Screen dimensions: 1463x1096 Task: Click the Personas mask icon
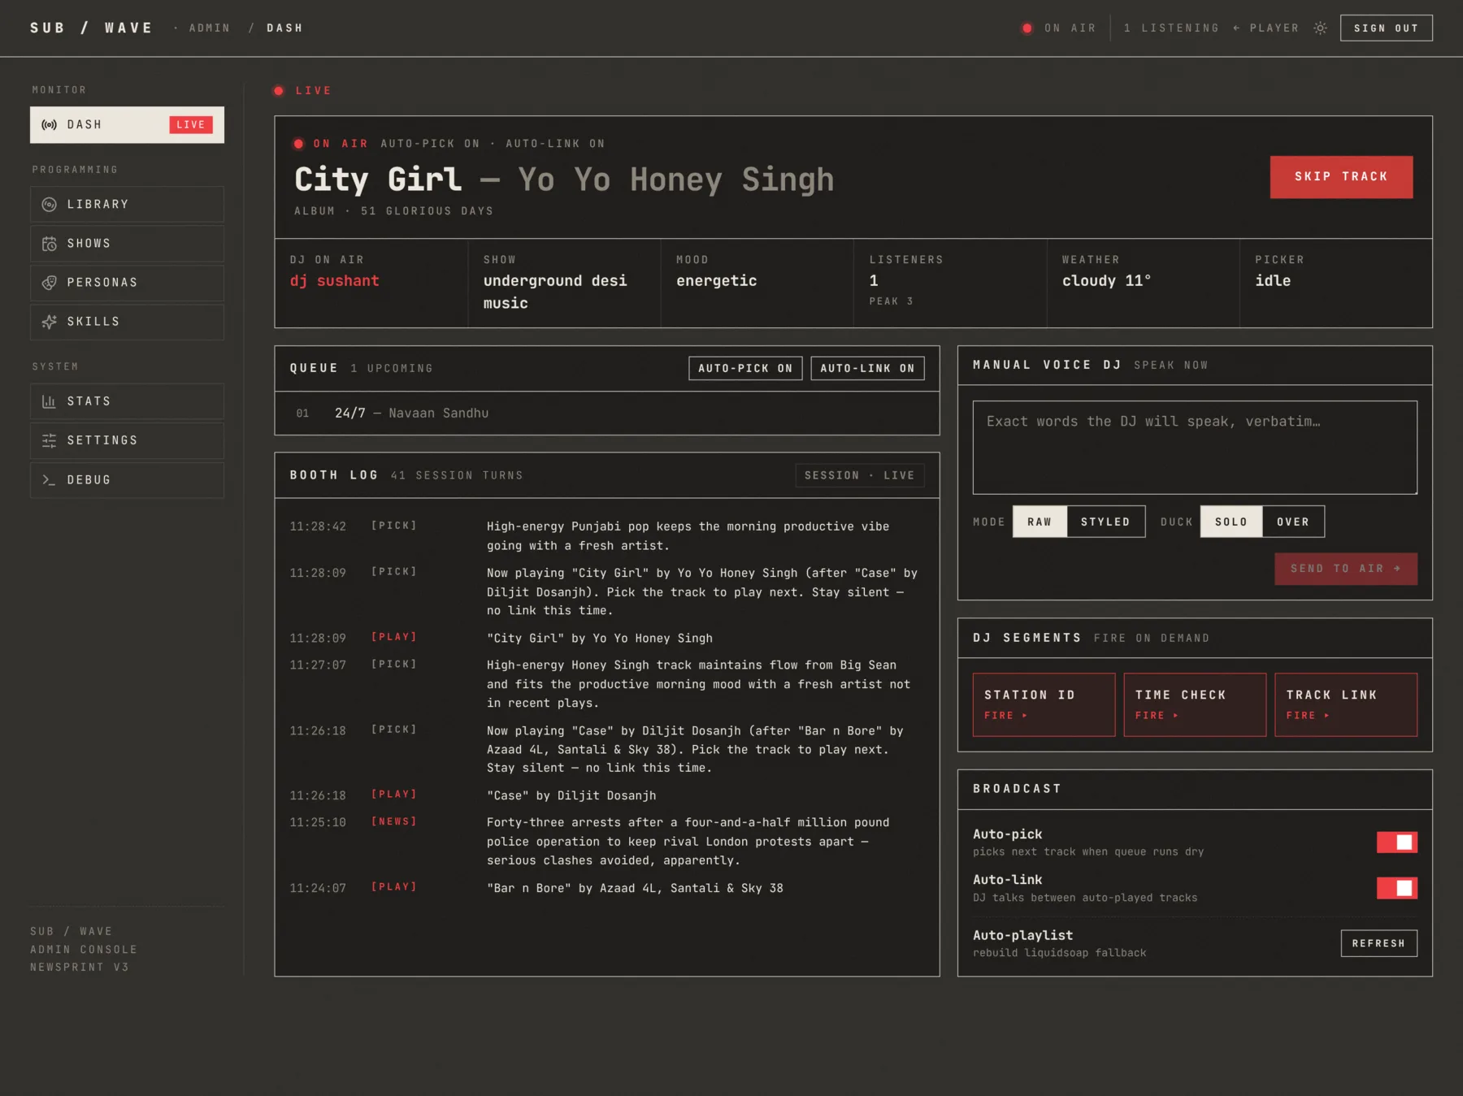click(50, 283)
